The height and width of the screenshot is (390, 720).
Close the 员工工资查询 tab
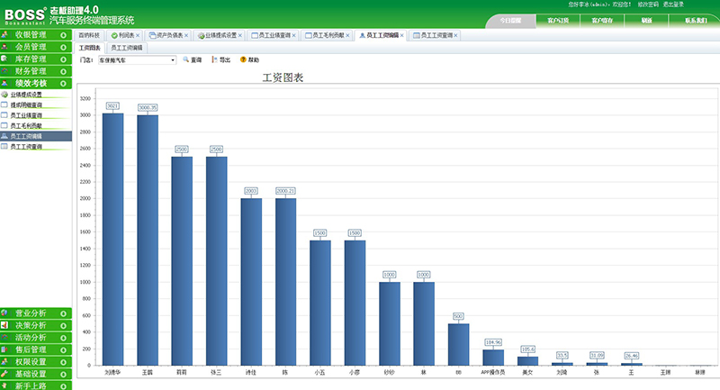pyautogui.click(x=455, y=35)
